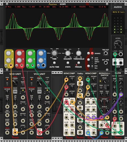Click the FREQ knob on right VCO UNIT

point(39,83)
